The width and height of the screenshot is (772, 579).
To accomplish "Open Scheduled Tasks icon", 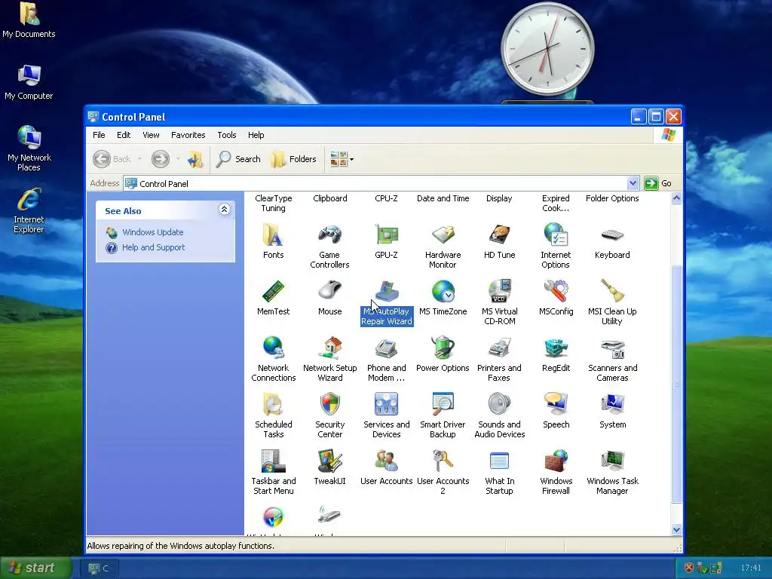I will pyautogui.click(x=273, y=405).
